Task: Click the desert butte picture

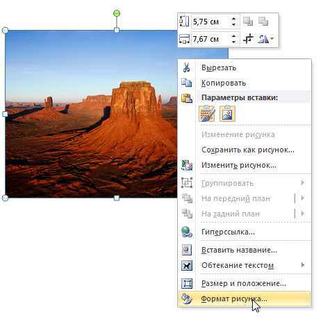Action: (91, 114)
